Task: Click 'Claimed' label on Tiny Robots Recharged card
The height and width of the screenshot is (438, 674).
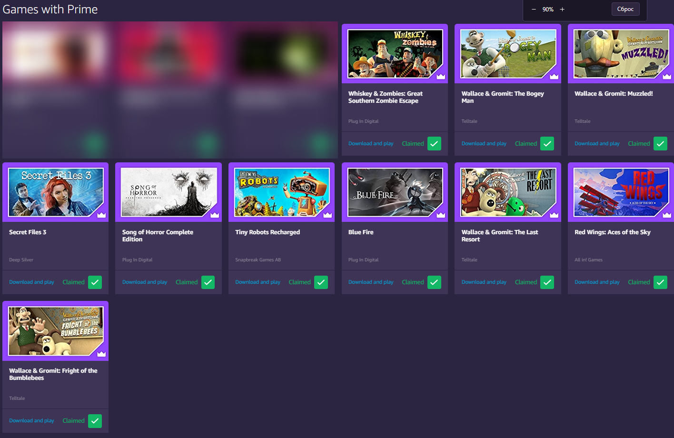Action: pyautogui.click(x=300, y=282)
